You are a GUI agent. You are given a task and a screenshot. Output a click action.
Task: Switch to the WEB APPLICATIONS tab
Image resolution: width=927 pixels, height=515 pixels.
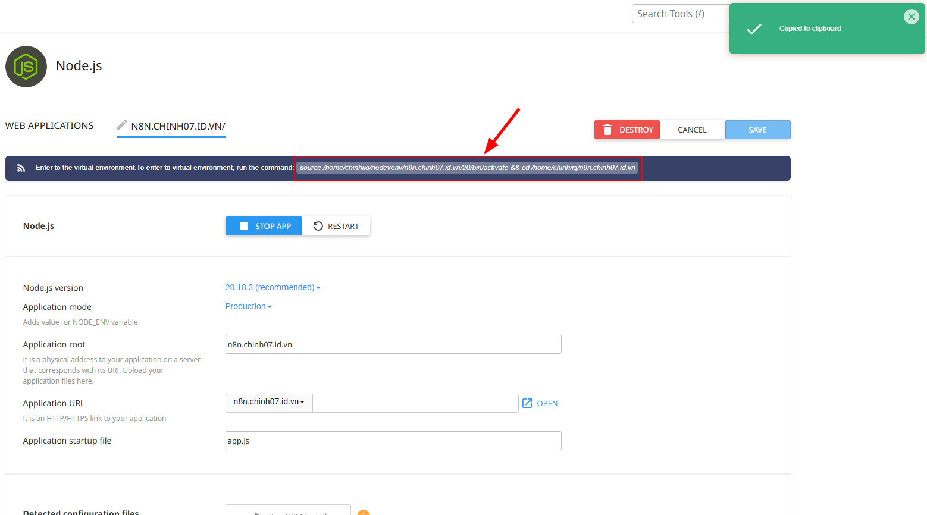(49, 126)
